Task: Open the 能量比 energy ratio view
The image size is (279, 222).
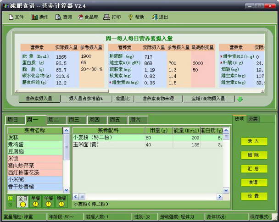Action: click(123, 99)
